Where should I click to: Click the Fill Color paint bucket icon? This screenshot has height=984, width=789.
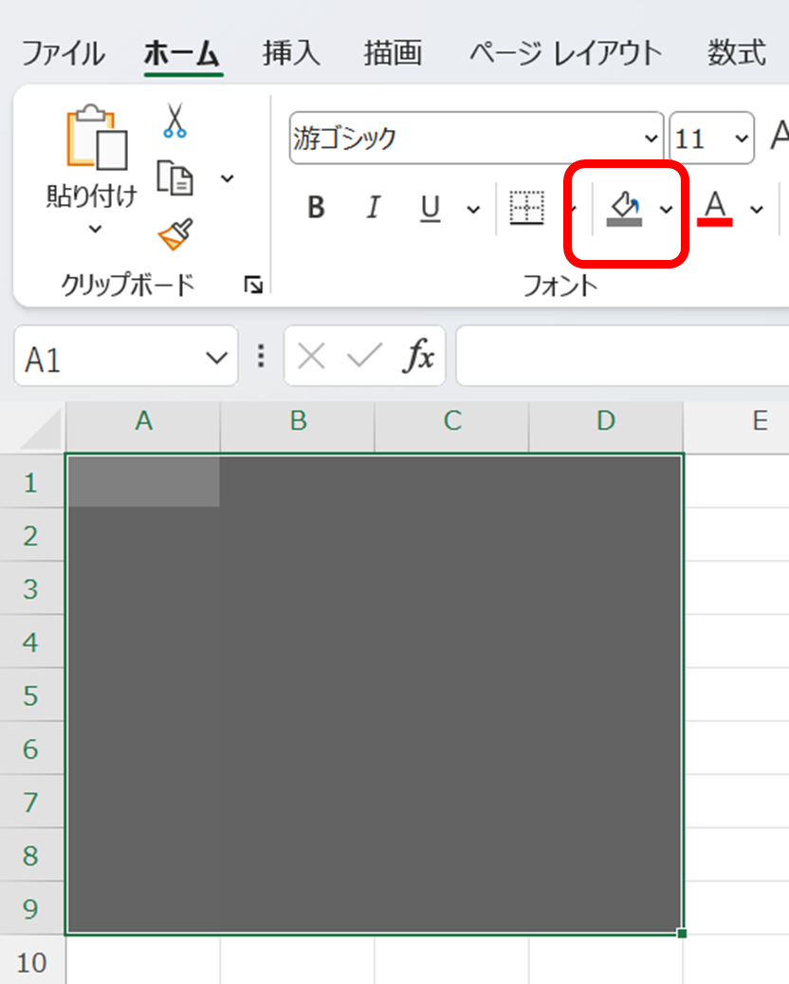coord(624,208)
